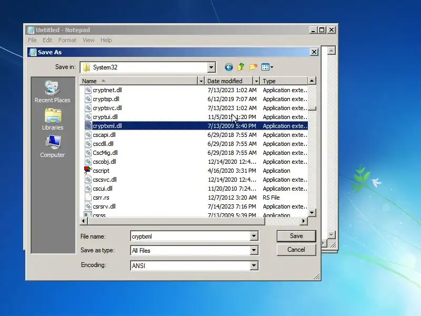
Task: Click the date 4/16/2020 3:31 PM
Action: [x=232, y=171]
